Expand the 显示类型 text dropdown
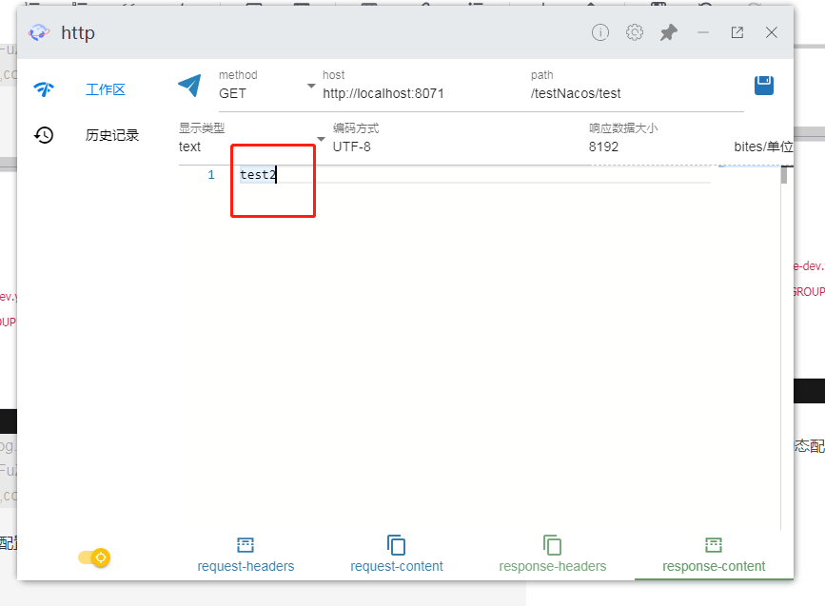Screen dimensions: 825x606 (x=321, y=140)
